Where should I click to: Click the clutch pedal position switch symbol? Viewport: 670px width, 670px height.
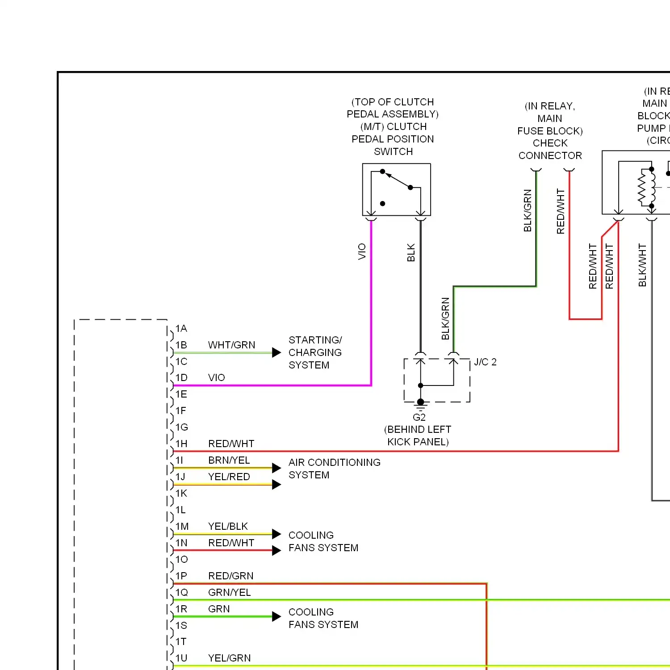[396, 189]
